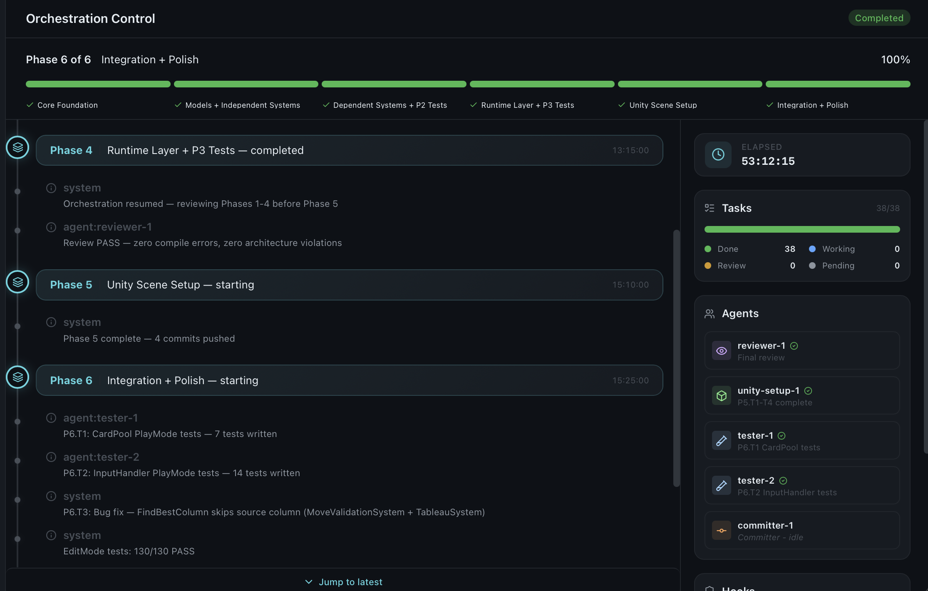Click the committer-1 agent icon

pos(722,530)
